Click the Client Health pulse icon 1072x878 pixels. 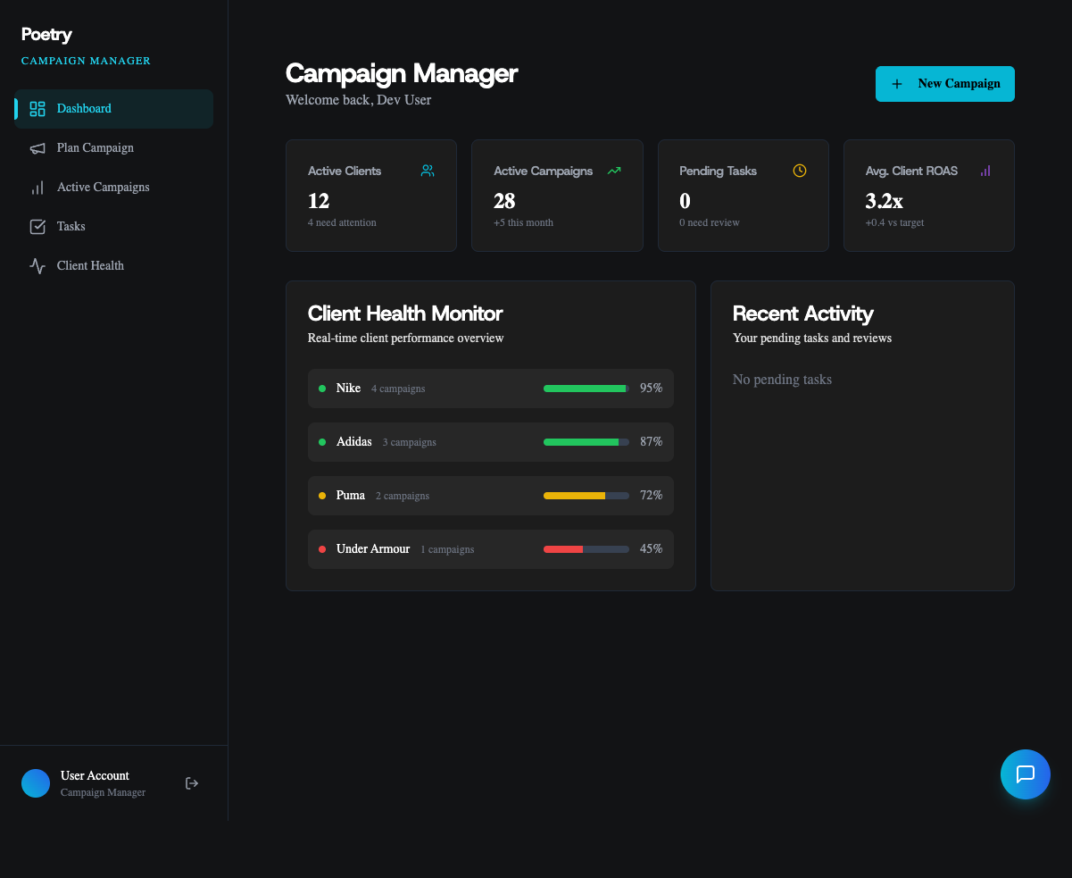[37, 265]
